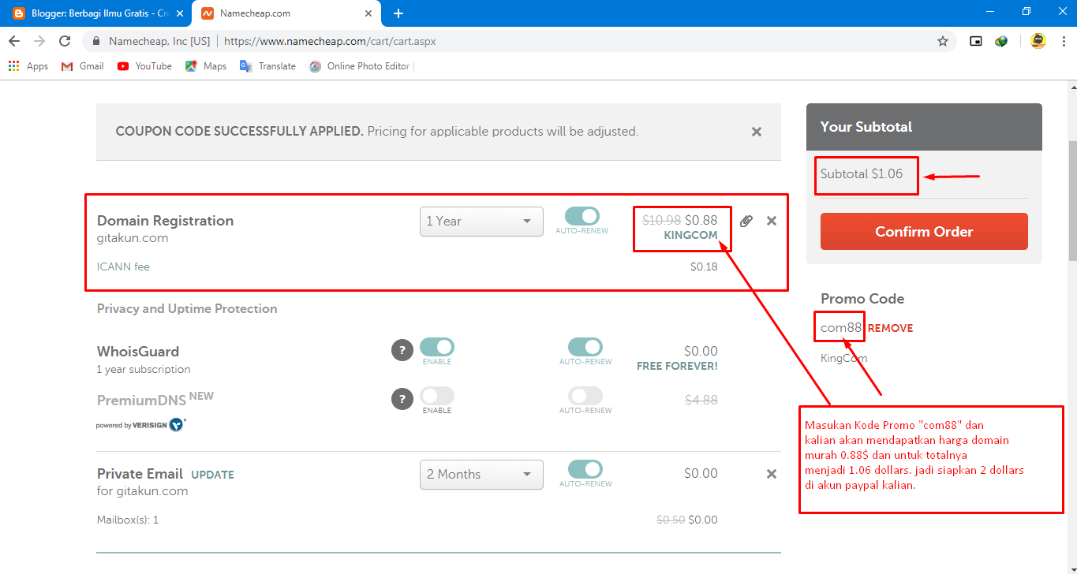Click the 'KingCom' text under promo code
Screen dimensions: 1077x574
[x=843, y=358]
